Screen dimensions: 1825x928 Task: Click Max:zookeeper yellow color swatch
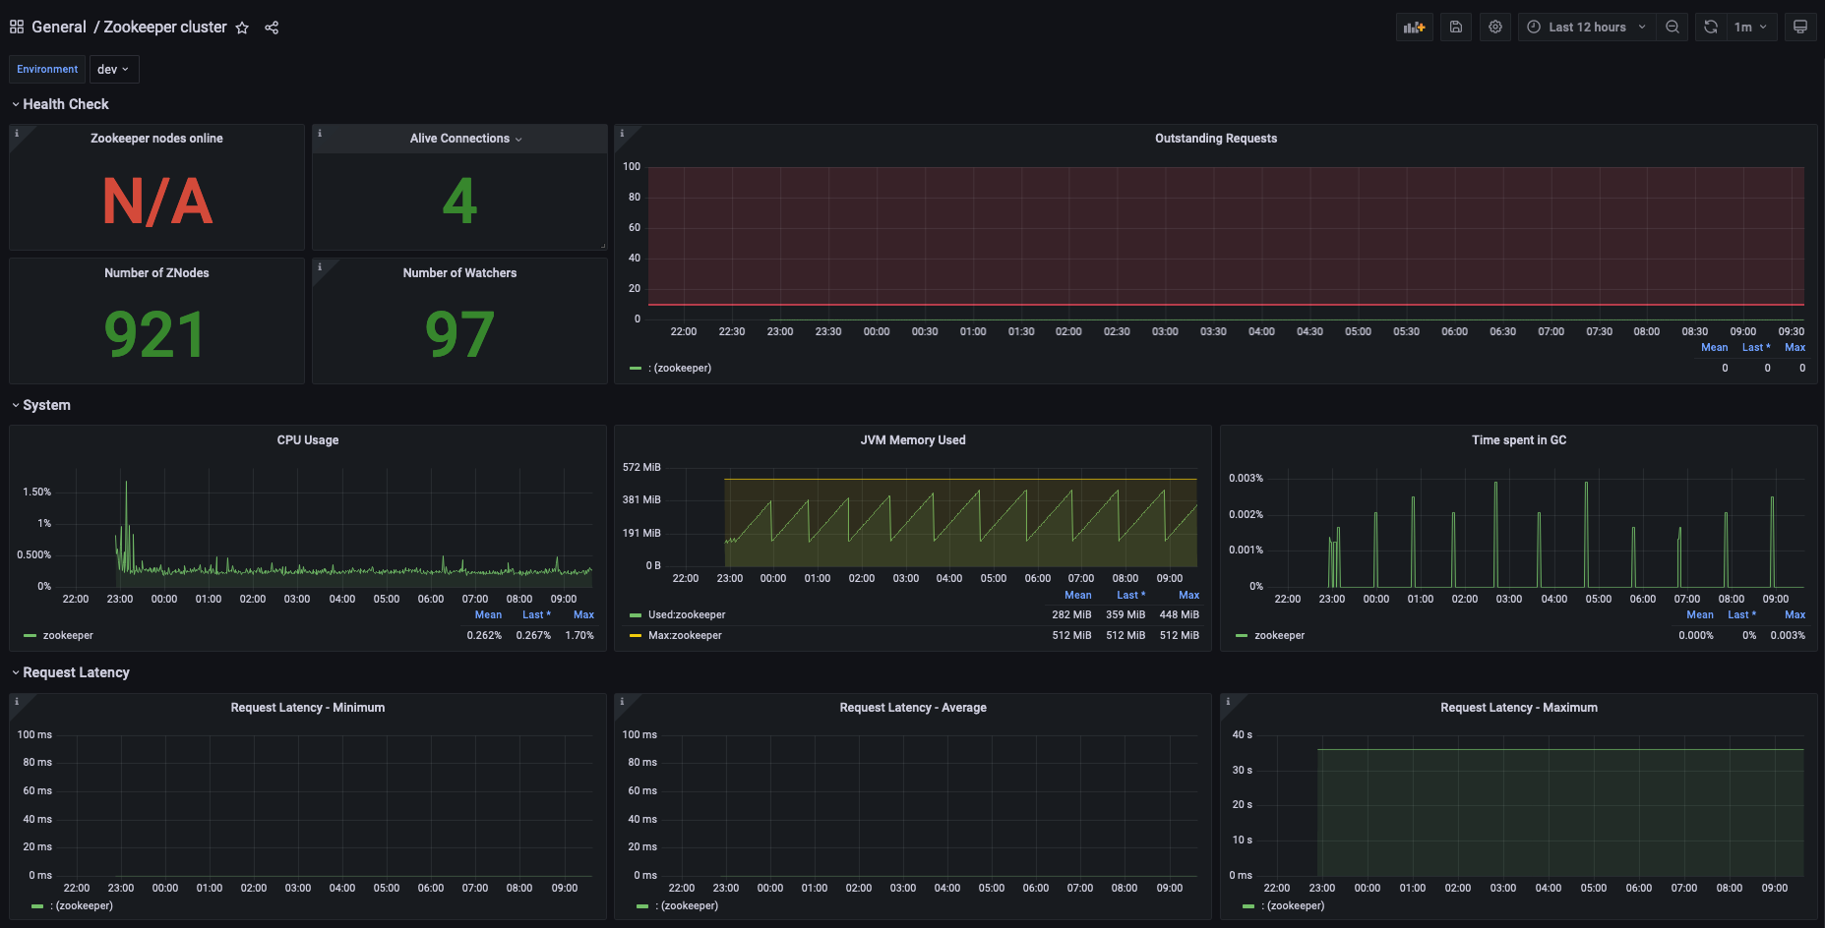tap(636, 636)
